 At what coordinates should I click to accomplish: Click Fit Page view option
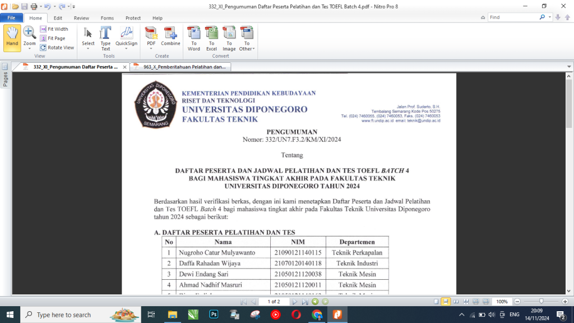tap(52, 38)
